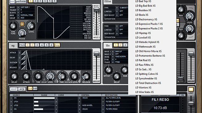Click the upper filter PAN knob

[181, 10]
